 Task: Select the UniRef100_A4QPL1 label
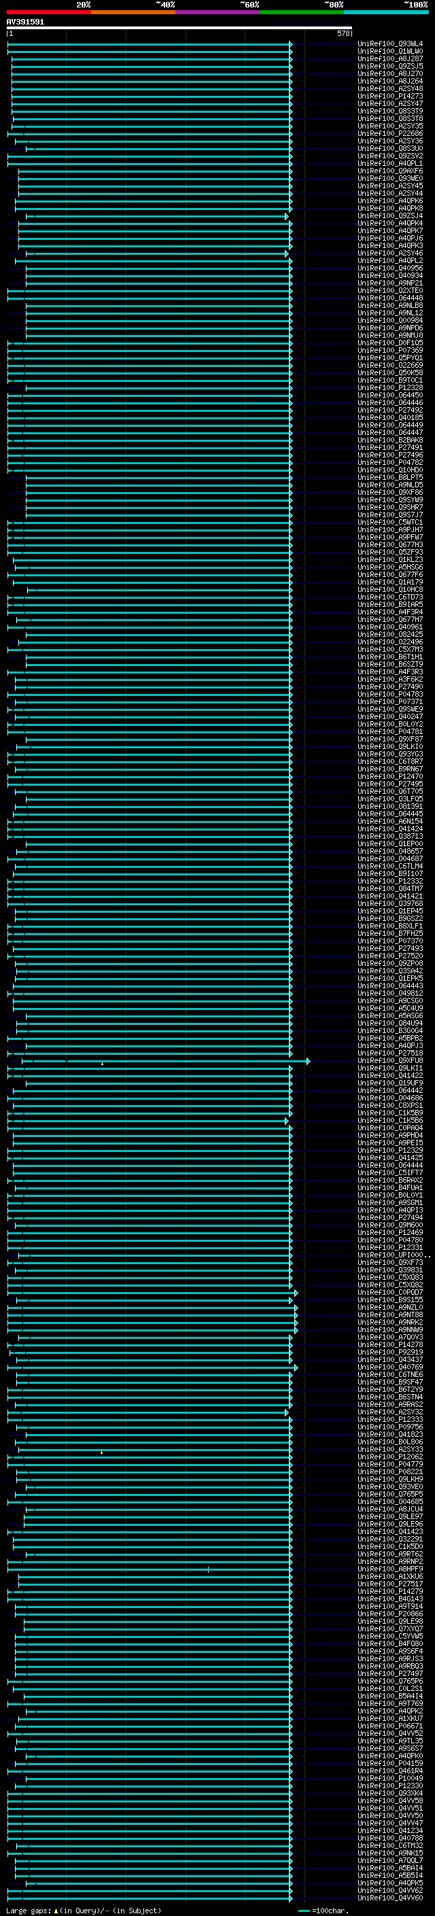[389, 164]
